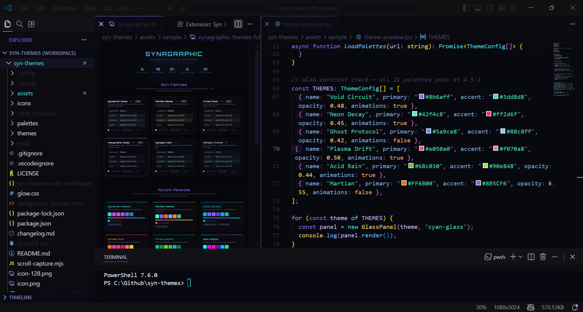The image size is (583, 312).
Task: Go forward in navigation history
Action: [183, 8]
